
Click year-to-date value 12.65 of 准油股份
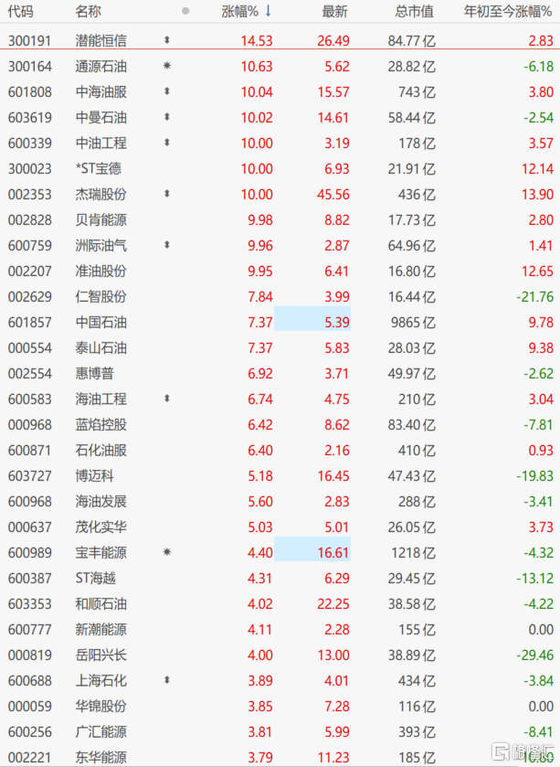pos(537,271)
